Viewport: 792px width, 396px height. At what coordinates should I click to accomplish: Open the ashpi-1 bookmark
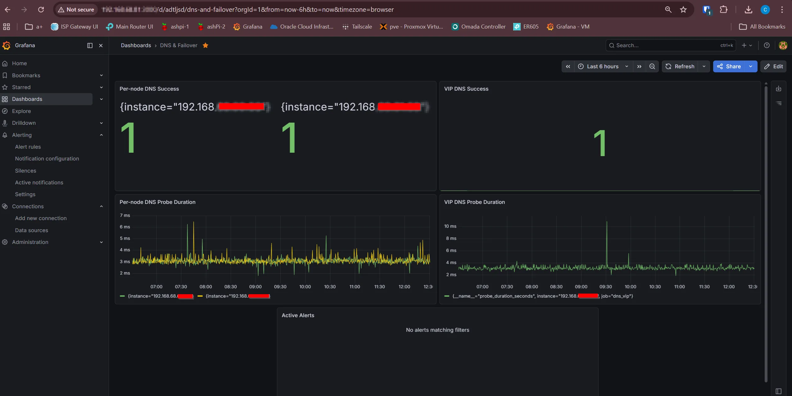click(x=175, y=27)
